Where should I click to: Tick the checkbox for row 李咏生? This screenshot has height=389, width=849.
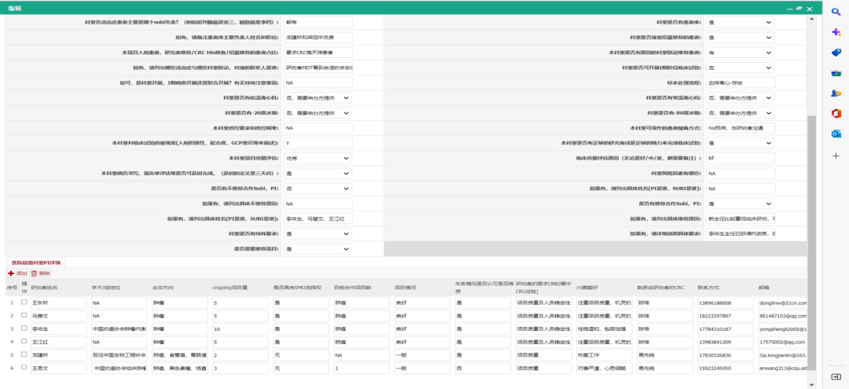(24, 328)
